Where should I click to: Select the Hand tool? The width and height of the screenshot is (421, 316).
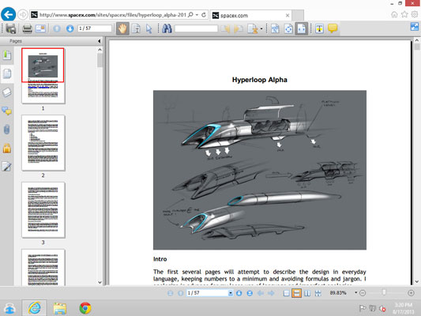[x=122, y=28]
